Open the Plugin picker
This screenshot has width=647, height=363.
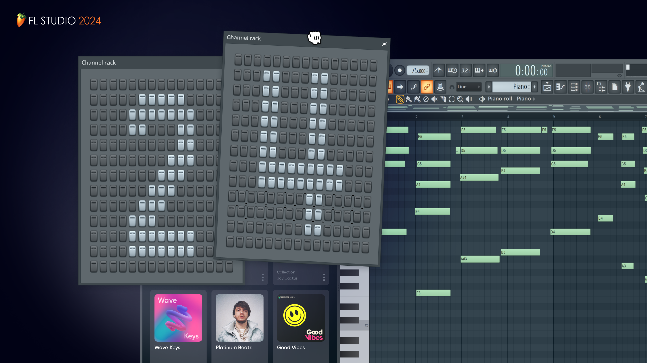click(628, 87)
